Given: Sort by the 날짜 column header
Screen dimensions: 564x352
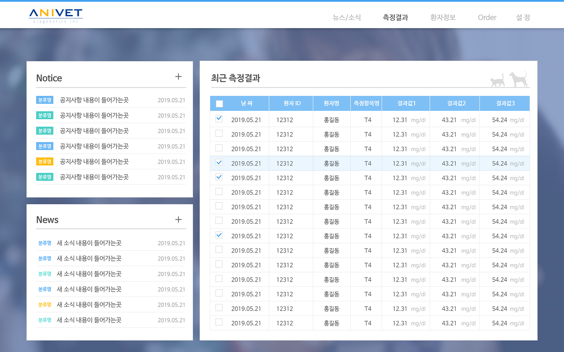Looking at the screenshot, I should point(247,103).
